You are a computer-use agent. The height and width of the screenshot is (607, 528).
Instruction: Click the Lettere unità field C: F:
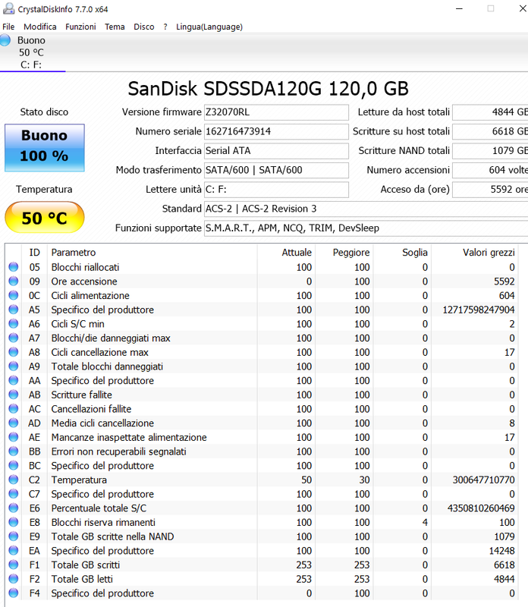(x=276, y=190)
